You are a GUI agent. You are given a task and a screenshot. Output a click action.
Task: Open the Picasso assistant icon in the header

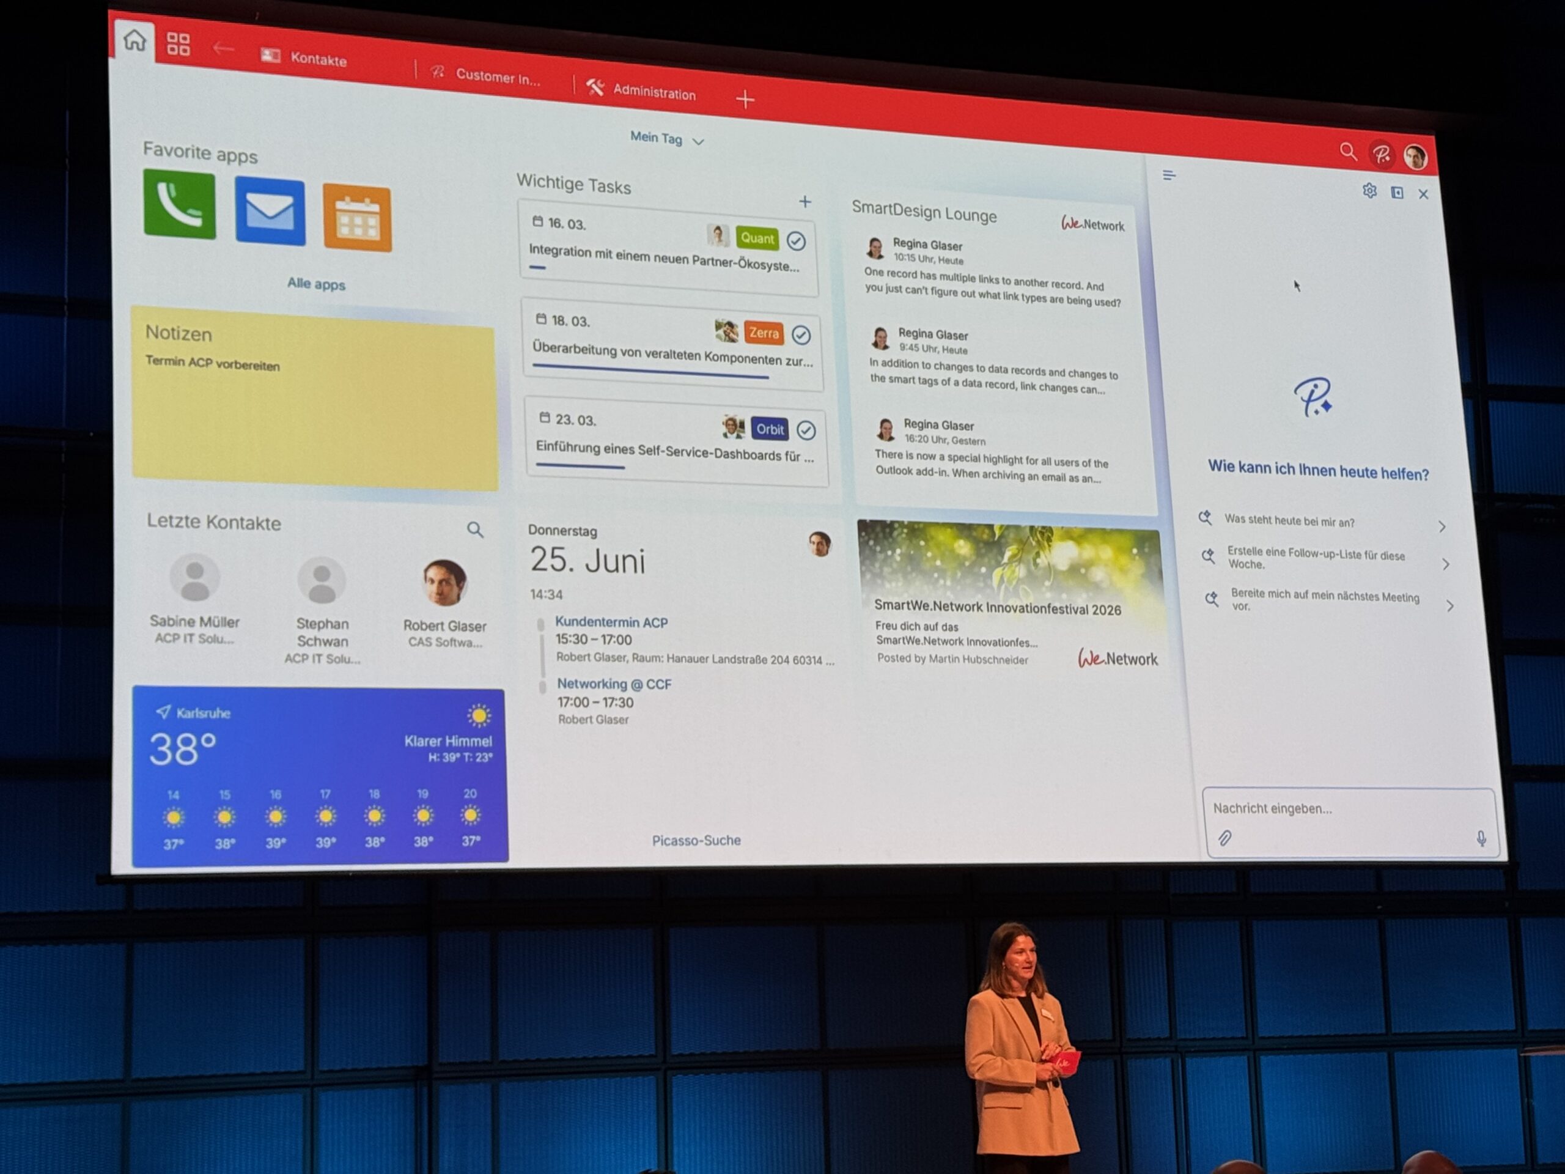coord(1381,154)
